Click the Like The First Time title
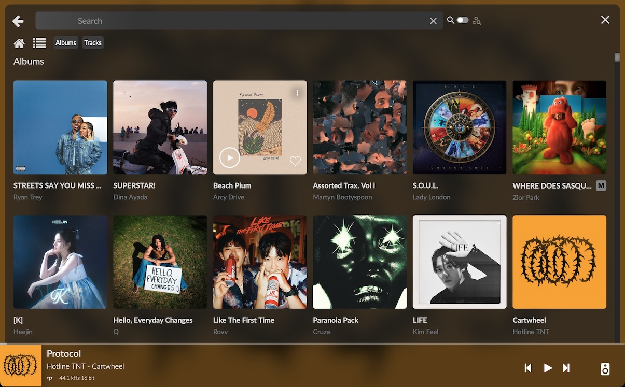625x387 pixels. (x=244, y=320)
